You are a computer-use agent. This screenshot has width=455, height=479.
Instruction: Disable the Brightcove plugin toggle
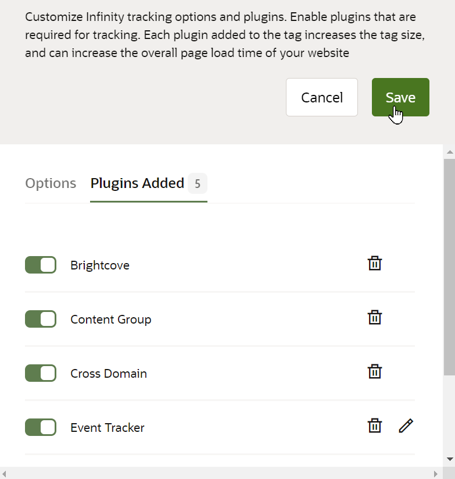(41, 265)
